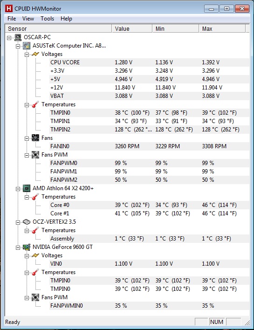Click the thermometer icon under AMD Athlon

pyautogui.click(x=35, y=197)
